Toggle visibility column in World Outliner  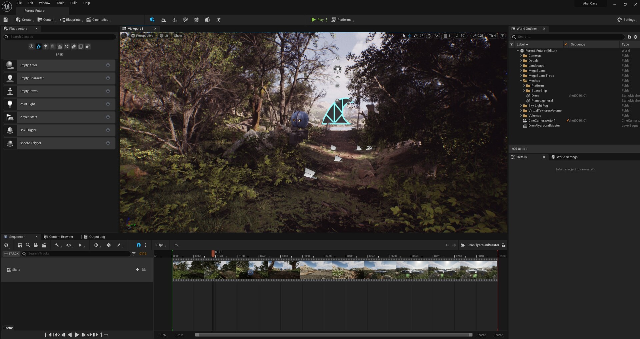[x=512, y=44]
